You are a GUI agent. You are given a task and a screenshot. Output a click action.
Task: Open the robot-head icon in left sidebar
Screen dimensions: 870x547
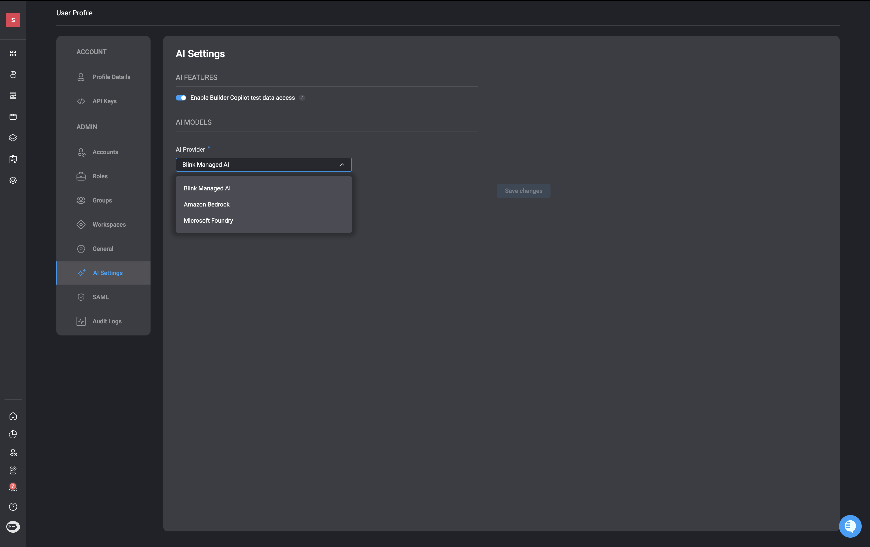coord(13,75)
